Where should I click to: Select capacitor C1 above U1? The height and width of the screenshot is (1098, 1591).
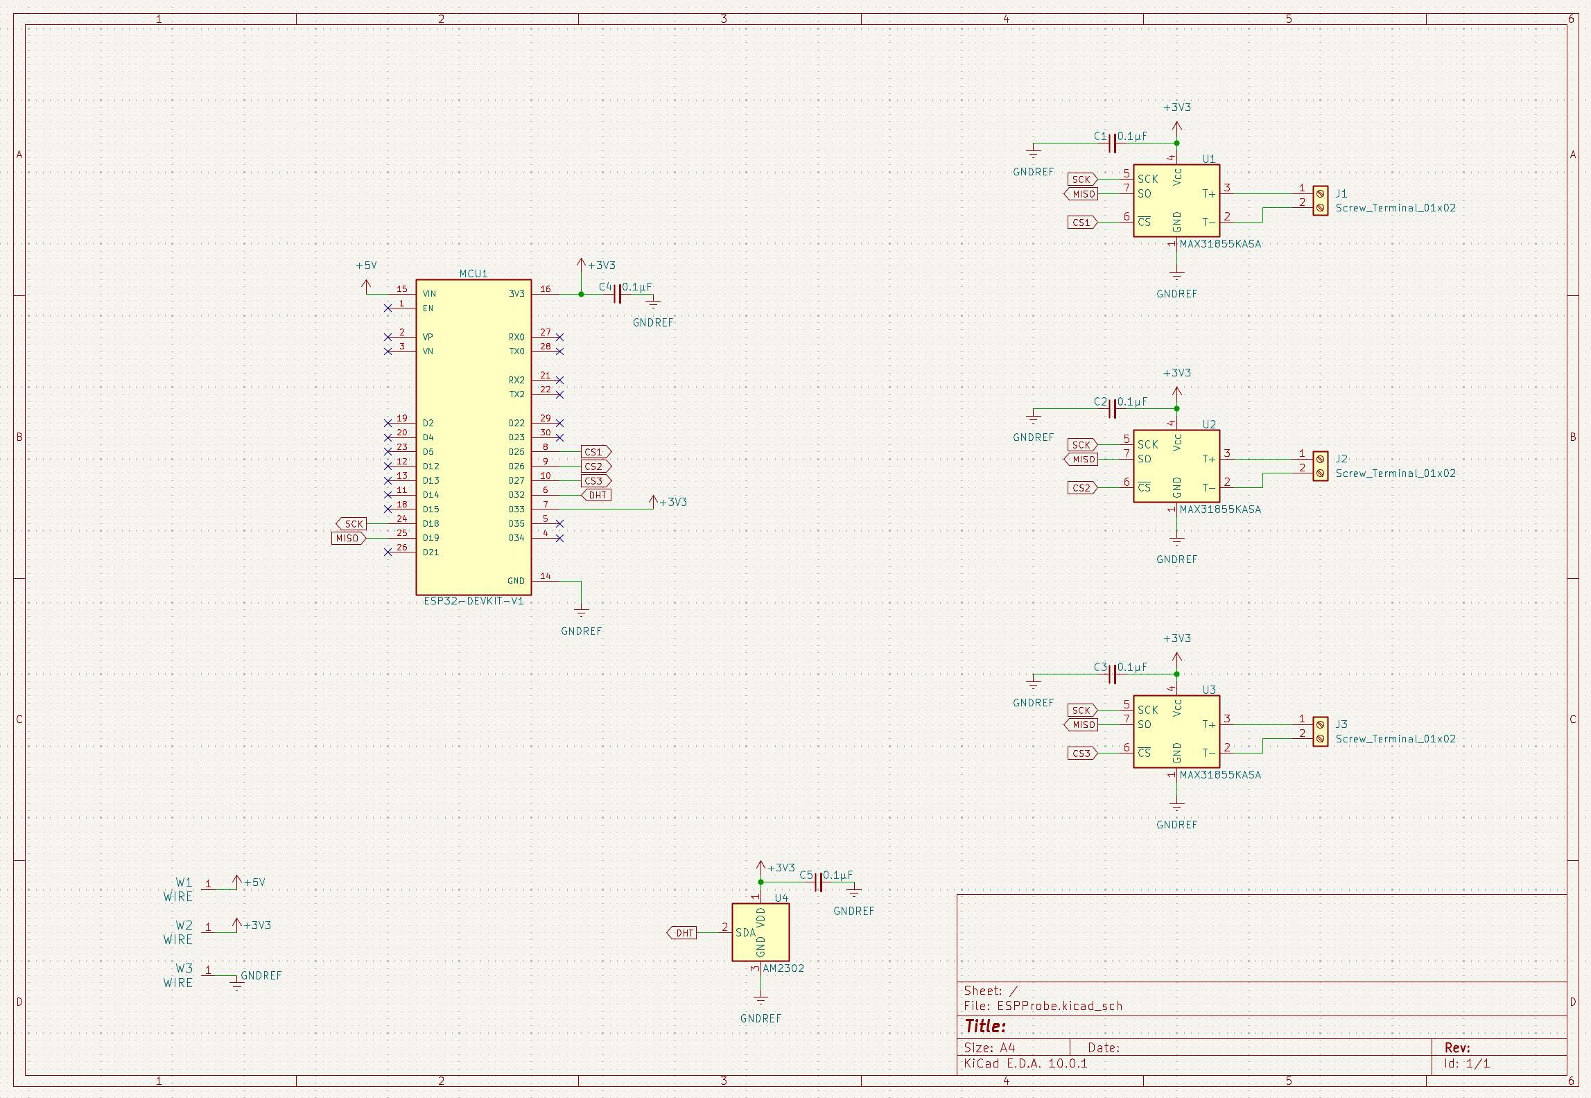(1112, 143)
